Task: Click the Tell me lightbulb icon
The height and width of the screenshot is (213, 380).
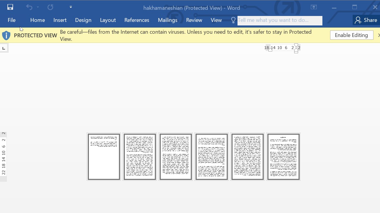Action: click(233, 20)
